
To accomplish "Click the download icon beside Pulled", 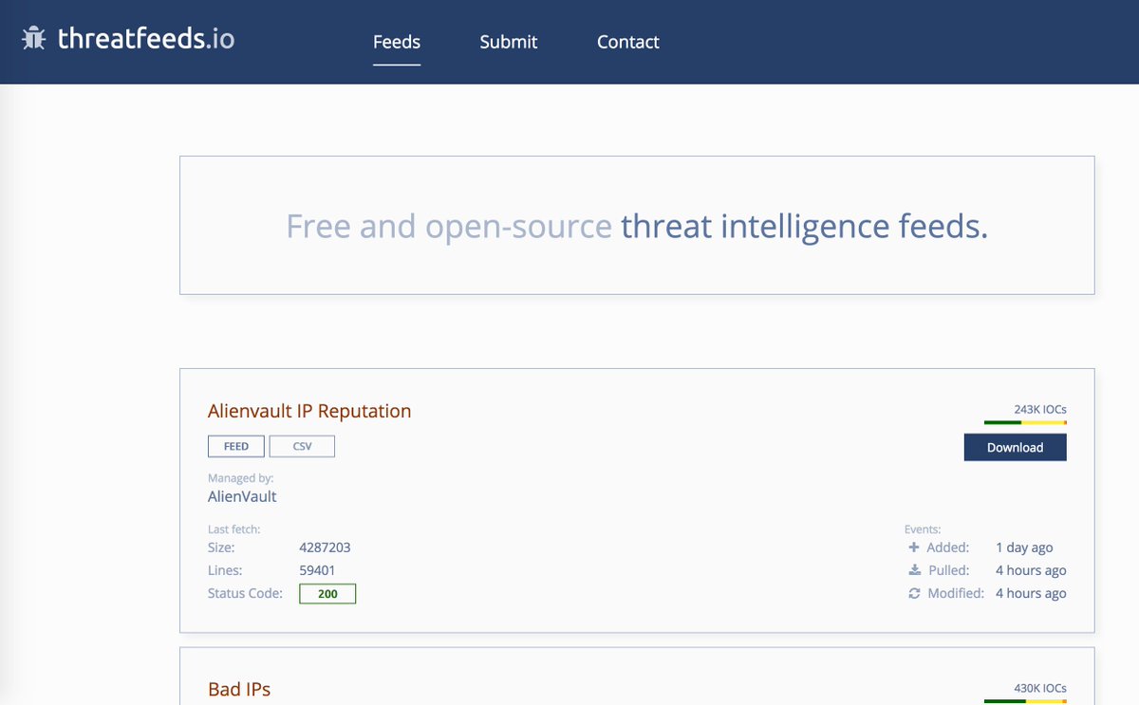I will [x=914, y=570].
